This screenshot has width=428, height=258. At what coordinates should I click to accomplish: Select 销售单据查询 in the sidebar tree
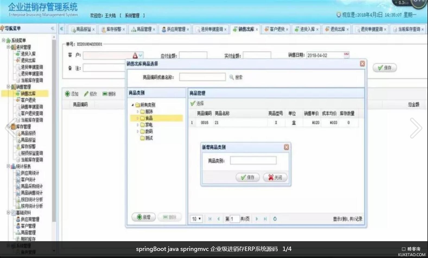point(32,107)
